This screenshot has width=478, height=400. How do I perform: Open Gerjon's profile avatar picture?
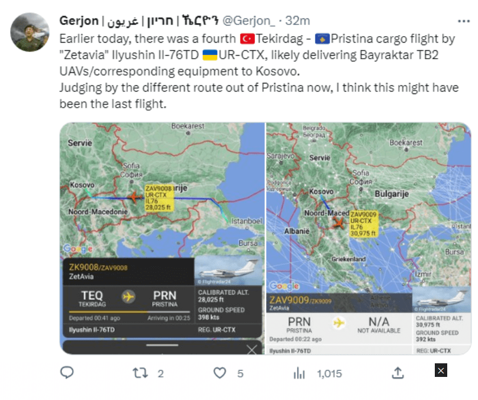pos(31,32)
